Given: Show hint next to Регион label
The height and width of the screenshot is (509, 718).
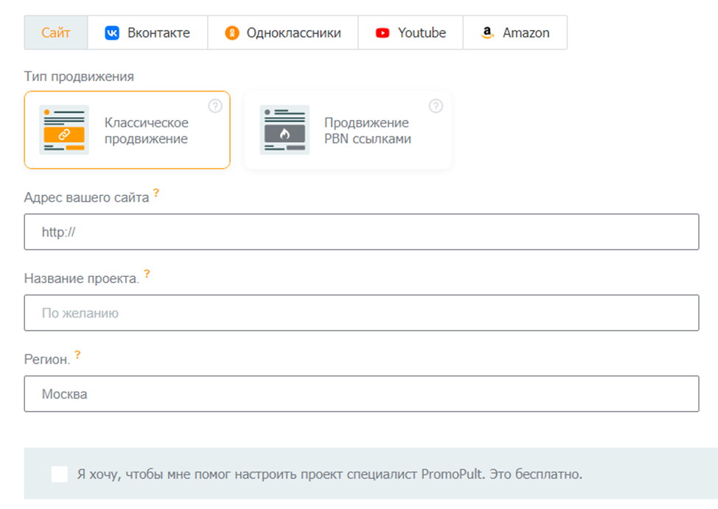Looking at the screenshot, I should (x=77, y=356).
